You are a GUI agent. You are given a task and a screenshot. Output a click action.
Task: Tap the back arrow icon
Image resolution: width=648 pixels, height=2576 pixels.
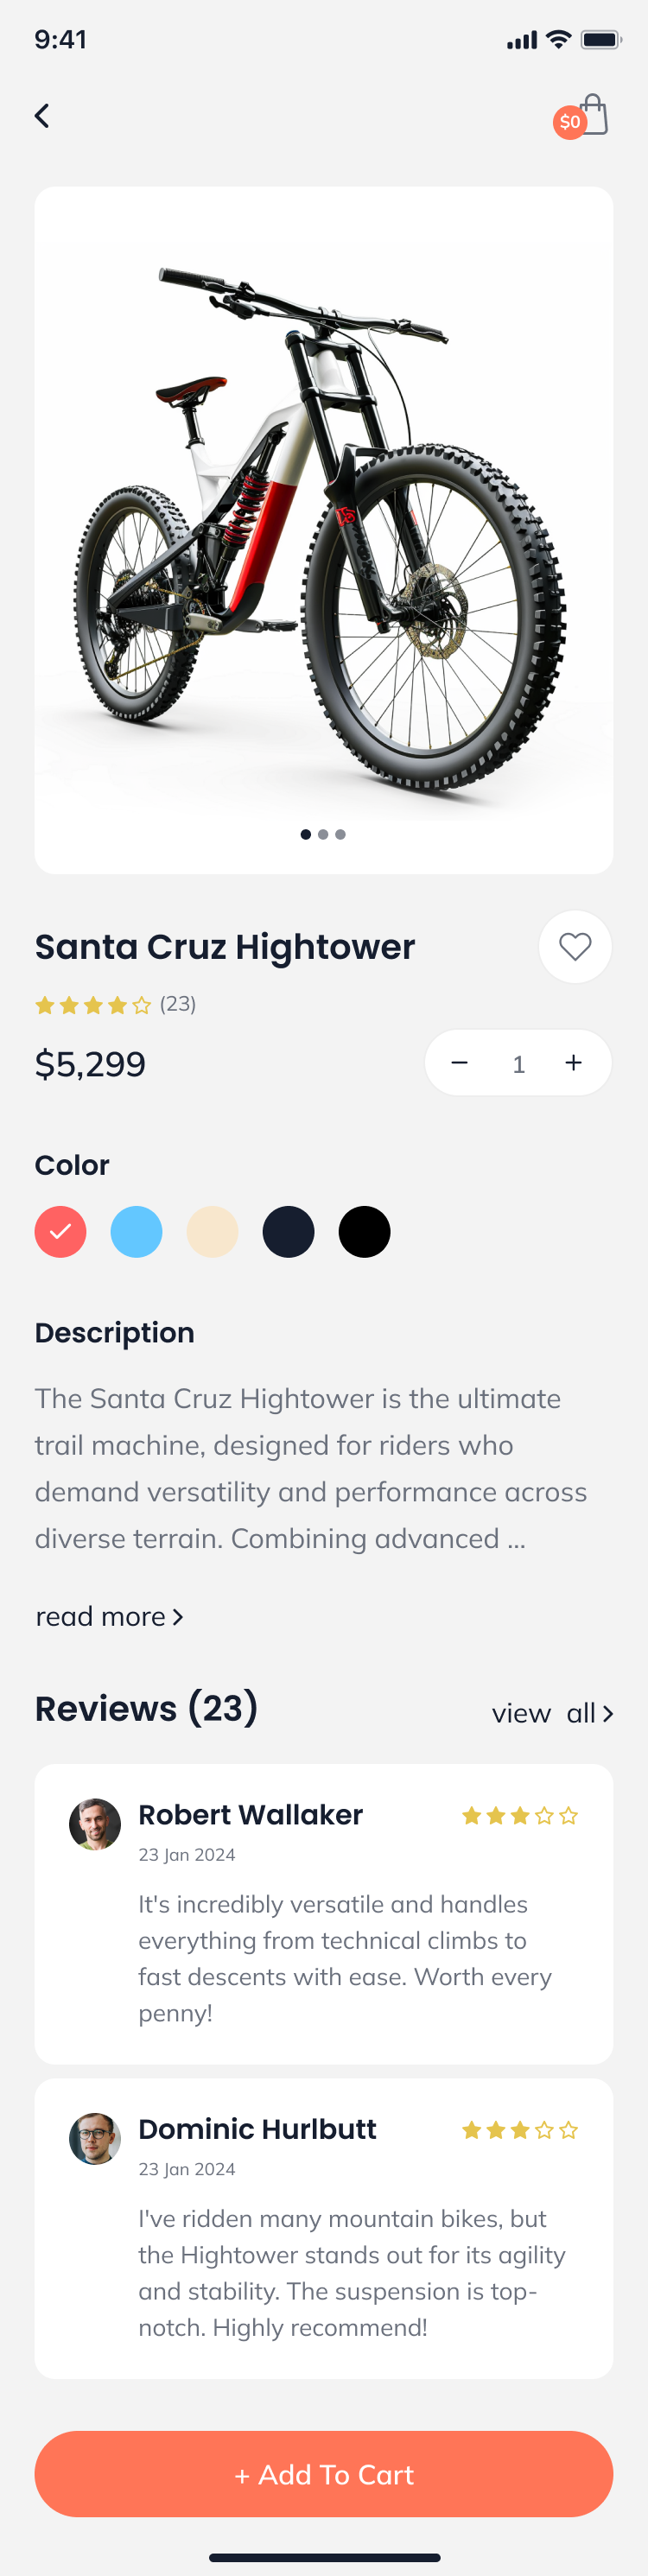42,116
